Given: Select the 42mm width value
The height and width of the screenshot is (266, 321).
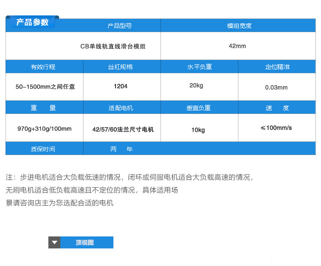Looking at the screenshot, I should click(238, 46).
